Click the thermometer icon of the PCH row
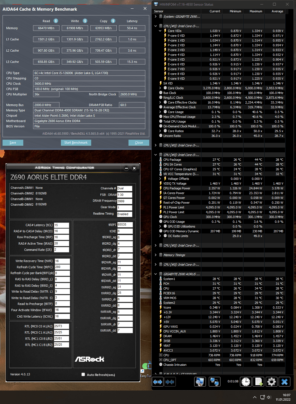 161,284
